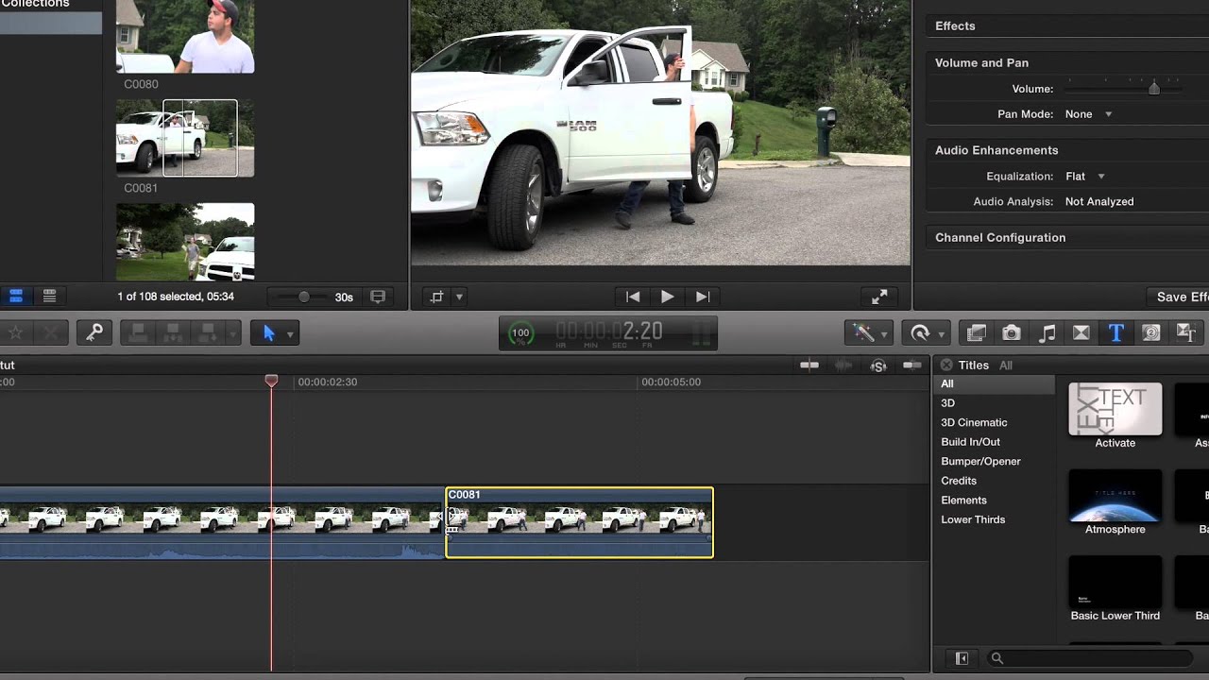Open the tools pop-up menu arrow
This screenshot has width=1209, height=680.
pos(290,333)
